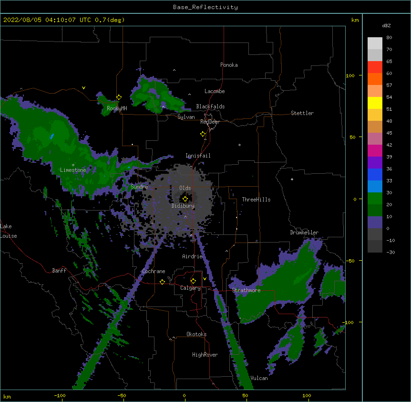Click the 80 value at top of legend

click(389, 38)
